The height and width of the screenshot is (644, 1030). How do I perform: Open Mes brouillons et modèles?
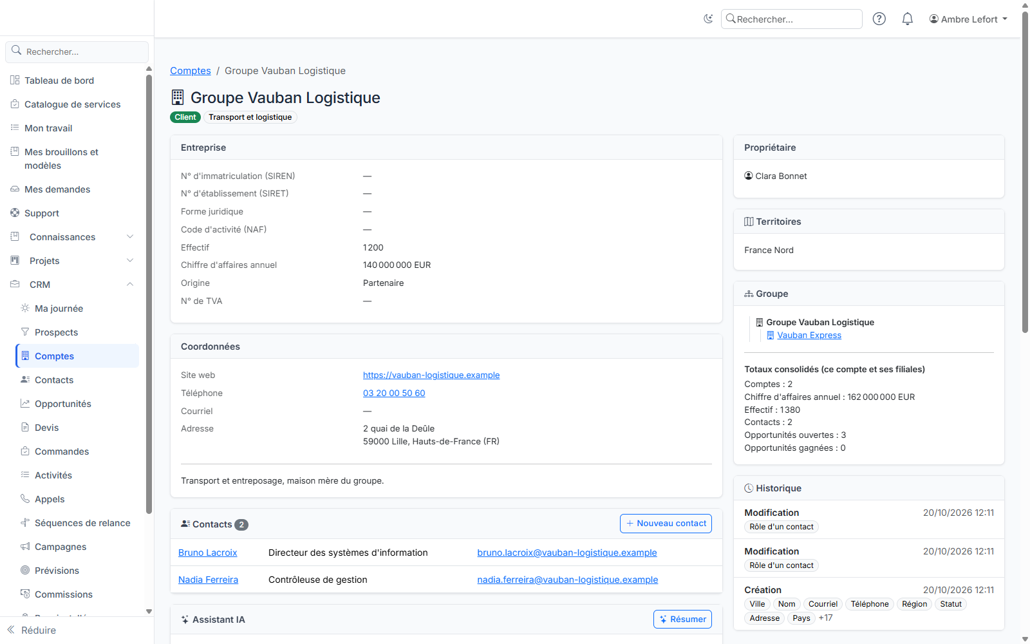61,158
